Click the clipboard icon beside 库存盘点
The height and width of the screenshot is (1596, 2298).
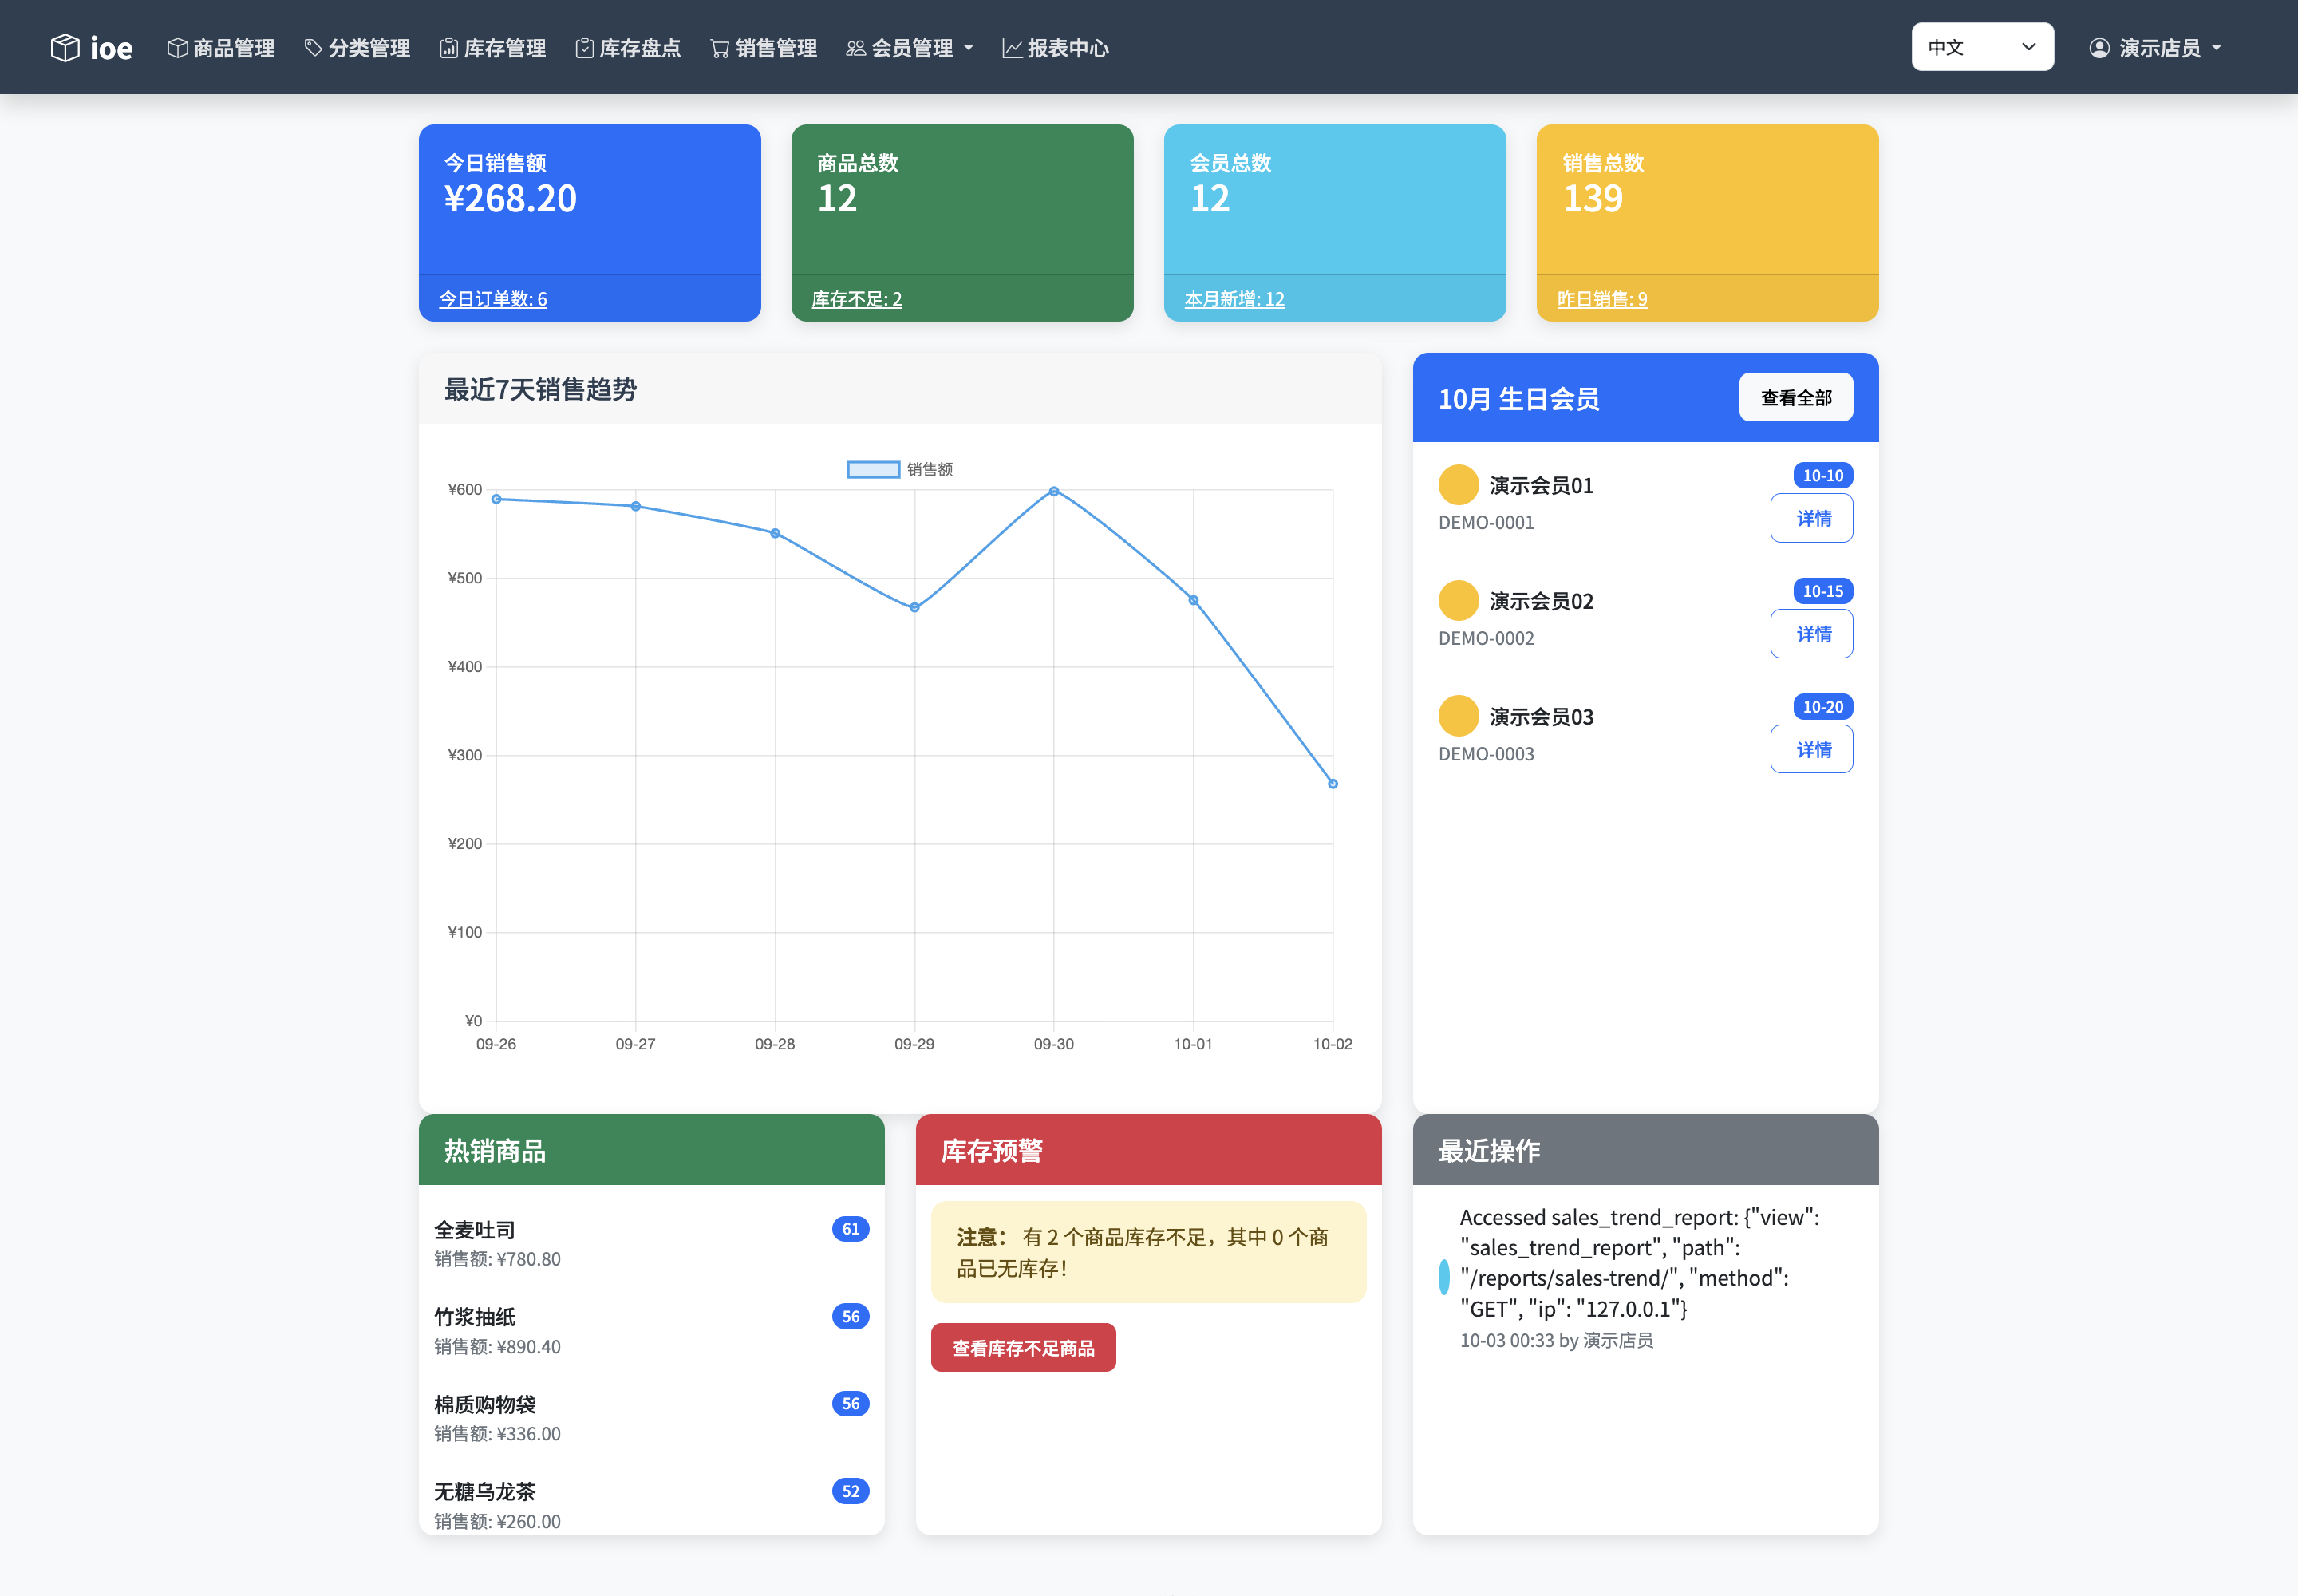point(584,48)
